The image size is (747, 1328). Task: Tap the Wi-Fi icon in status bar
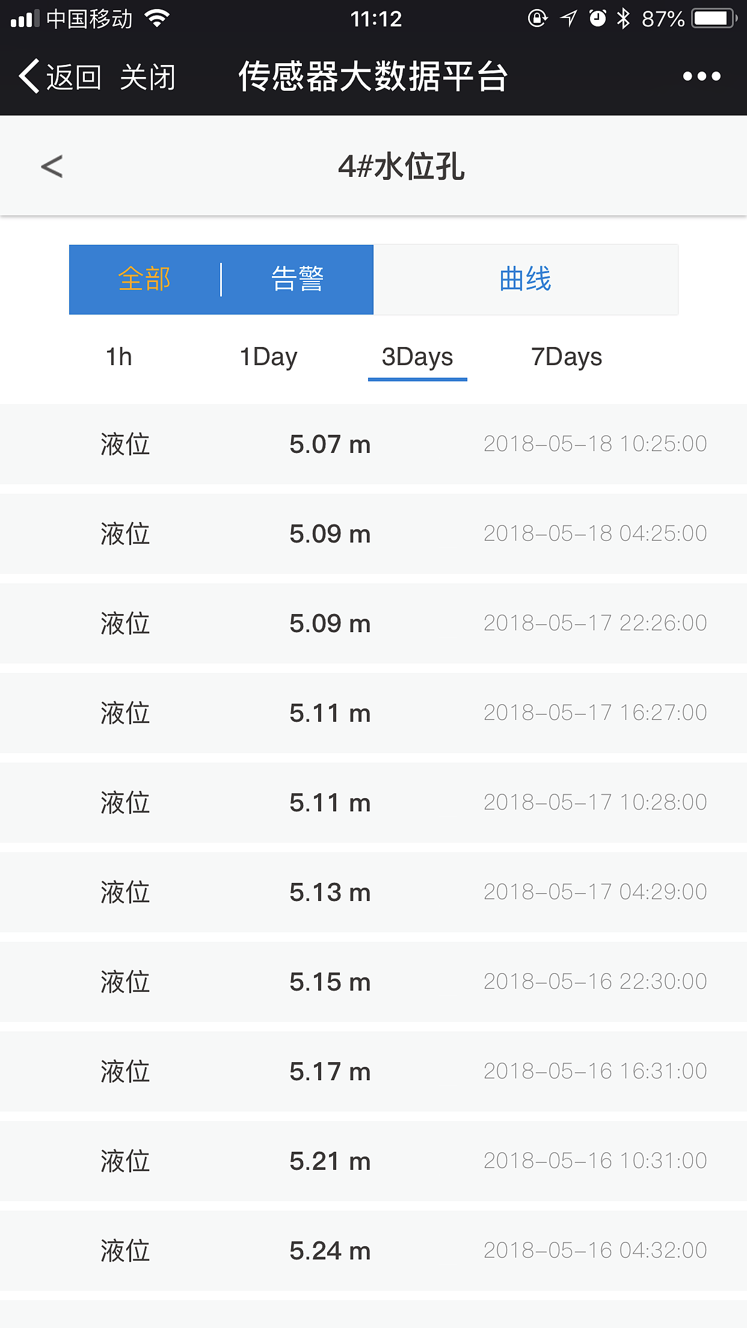point(158,19)
